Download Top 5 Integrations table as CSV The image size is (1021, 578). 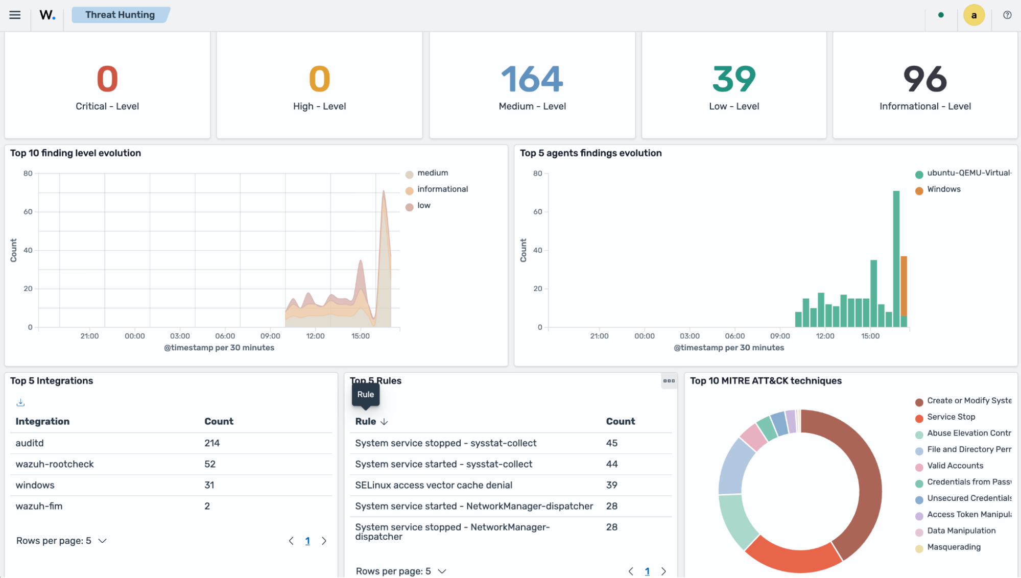click(20, 402)
